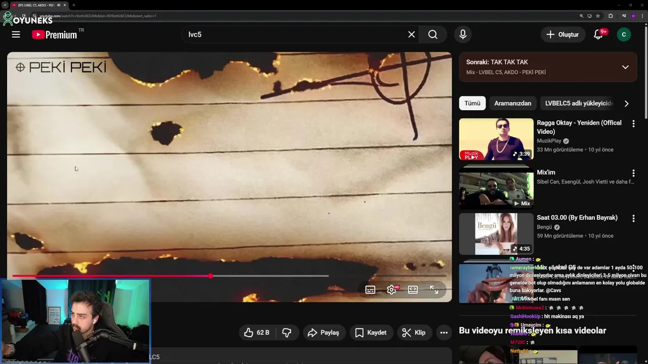Click the magnifier search button
Viewport: 648px width, 364px height.
(x=433, y=34)
